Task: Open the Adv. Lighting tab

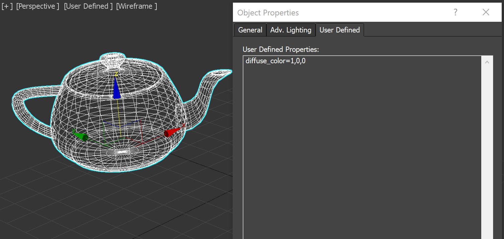Action: click(x=290, y=30)
